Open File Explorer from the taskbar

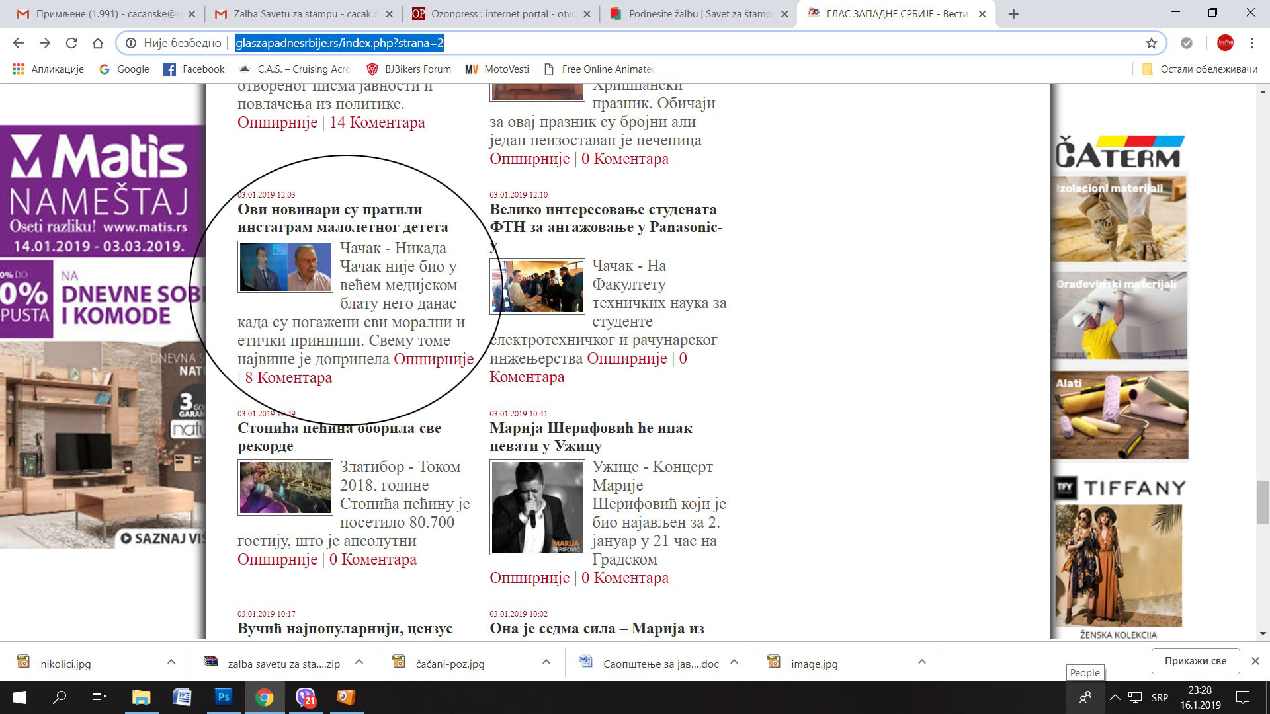tap(141, 697)
